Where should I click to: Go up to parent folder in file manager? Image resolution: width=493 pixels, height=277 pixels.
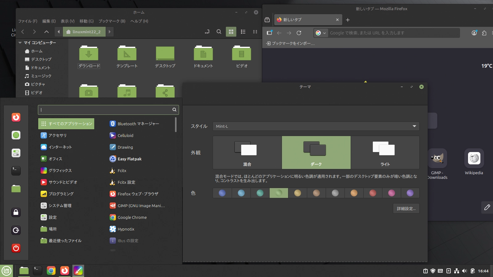pos(47,32)
